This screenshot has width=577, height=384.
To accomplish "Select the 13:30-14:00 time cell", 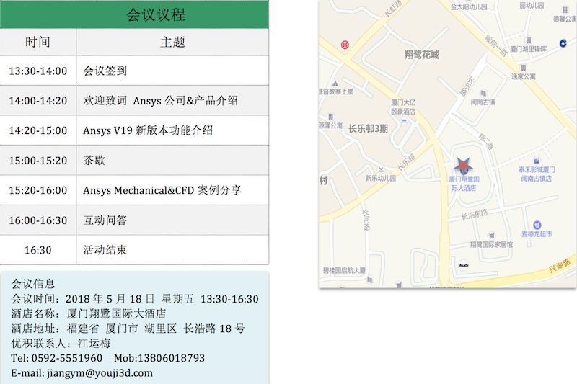I will (x=38, y=71).
